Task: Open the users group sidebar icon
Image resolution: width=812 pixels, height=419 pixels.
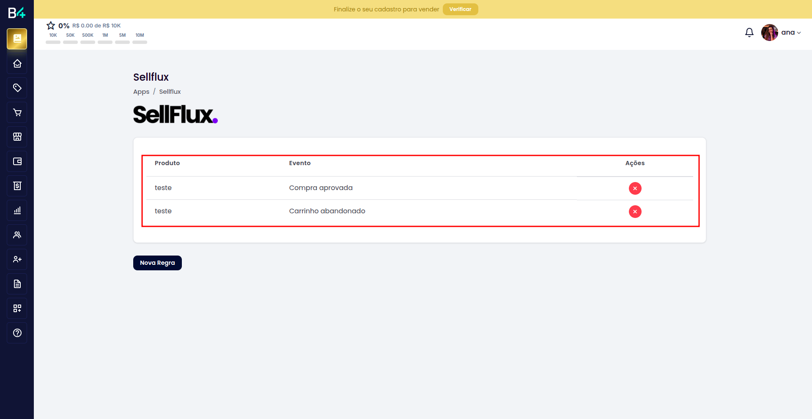Action: [x=17, y=235]
